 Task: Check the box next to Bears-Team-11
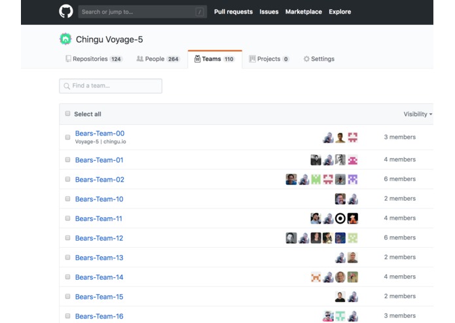67,218
